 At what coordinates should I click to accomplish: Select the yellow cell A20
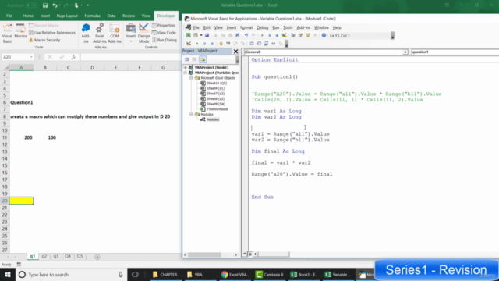click(21, 201)
